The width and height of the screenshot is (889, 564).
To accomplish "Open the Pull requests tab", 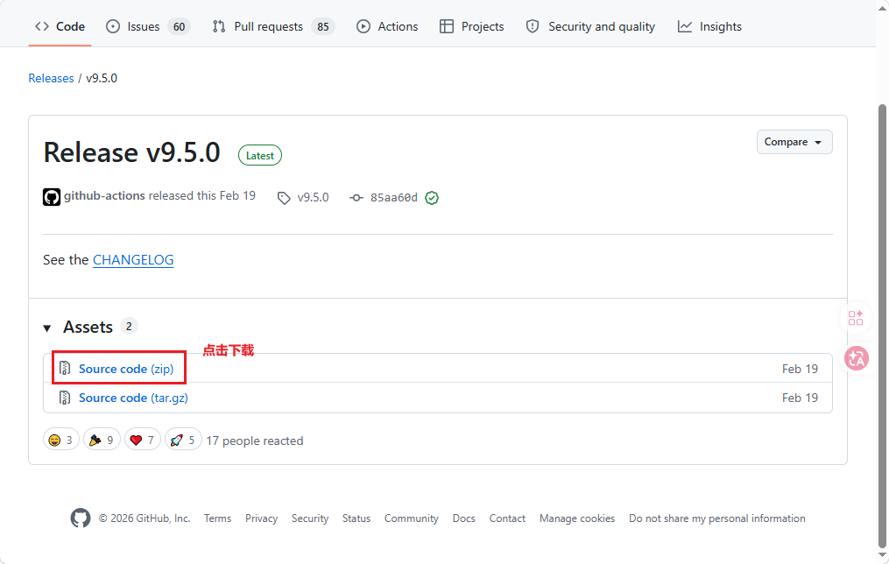I will tap(273, 26).
